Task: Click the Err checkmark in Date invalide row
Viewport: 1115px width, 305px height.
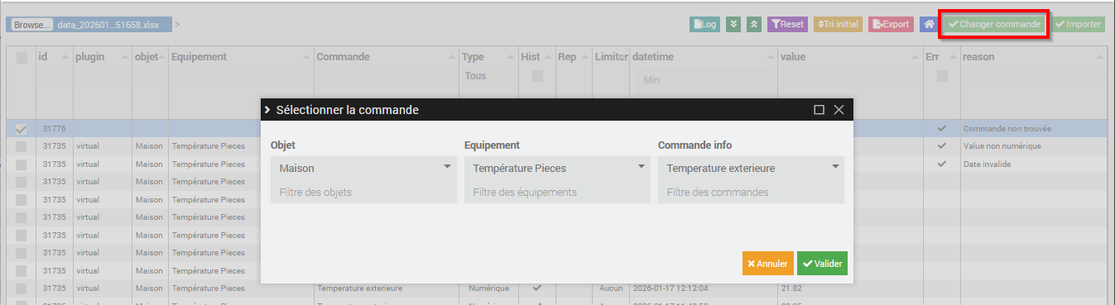Action: pos(942,164)
